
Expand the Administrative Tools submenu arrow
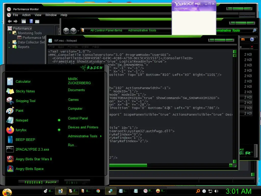click(101, 136)
